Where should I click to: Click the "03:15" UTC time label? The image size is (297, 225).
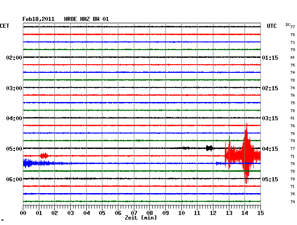(270, 118)
